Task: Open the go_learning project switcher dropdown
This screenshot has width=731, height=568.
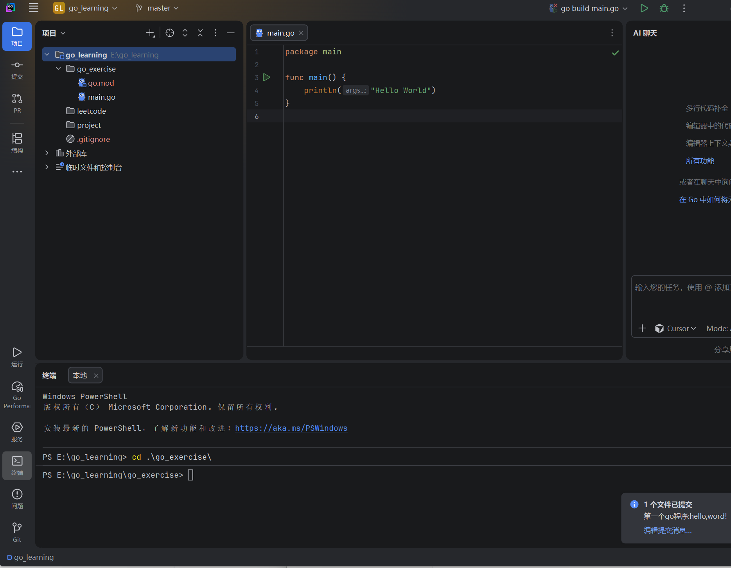Action: (85, 8)
